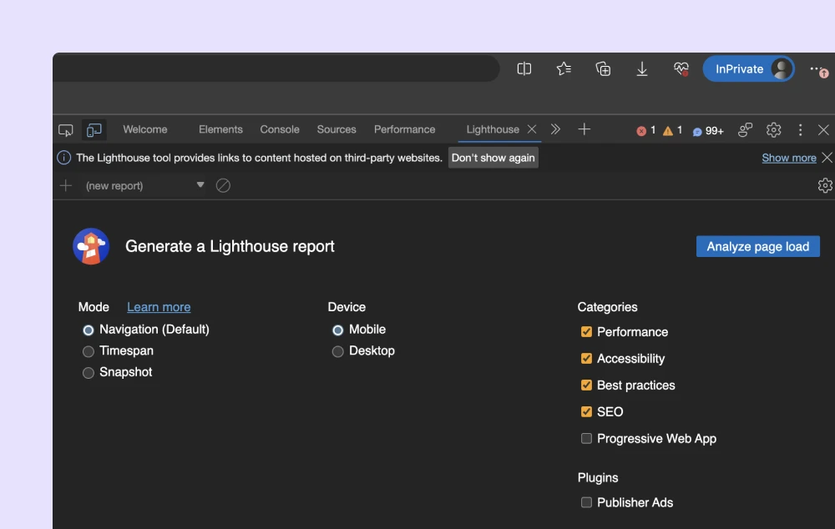The width and height of the screenshot is (835, 529).
Task: Open the Collections icon
Action: 603,68
